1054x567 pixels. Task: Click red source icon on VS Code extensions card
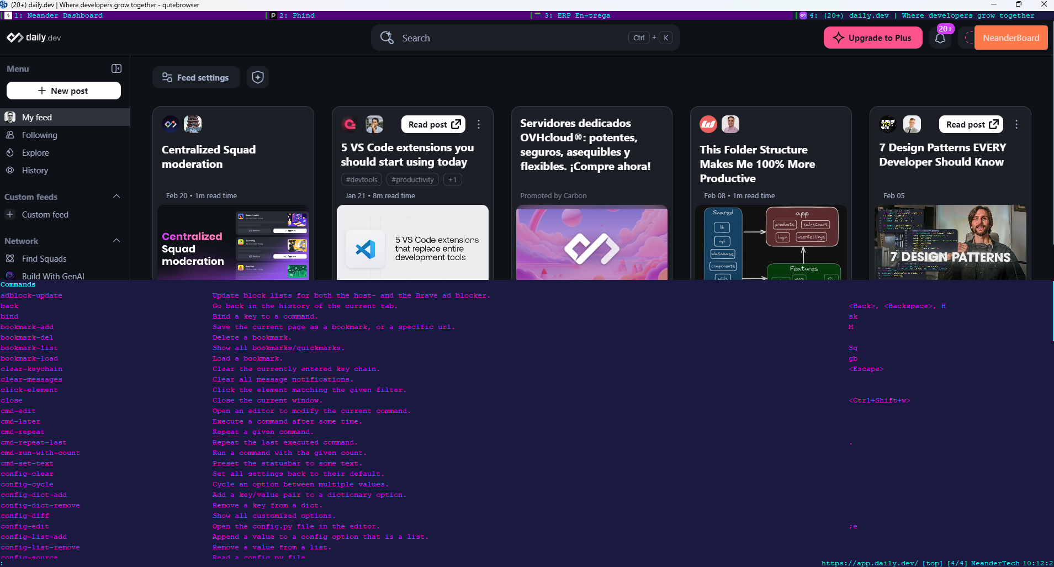coord(350,124)
